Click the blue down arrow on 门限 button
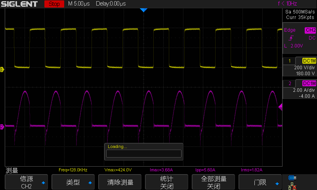This screenshot has width=317, height=190. pyautogui.click(x=277, y=184)
